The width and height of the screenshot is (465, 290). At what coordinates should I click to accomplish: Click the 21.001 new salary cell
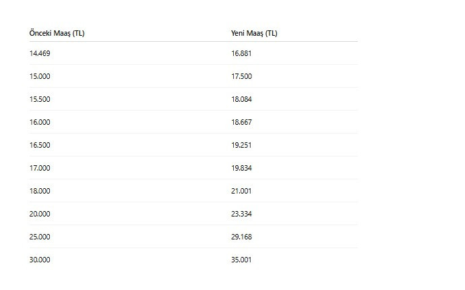pyautogui.click(x=241, y=191)
